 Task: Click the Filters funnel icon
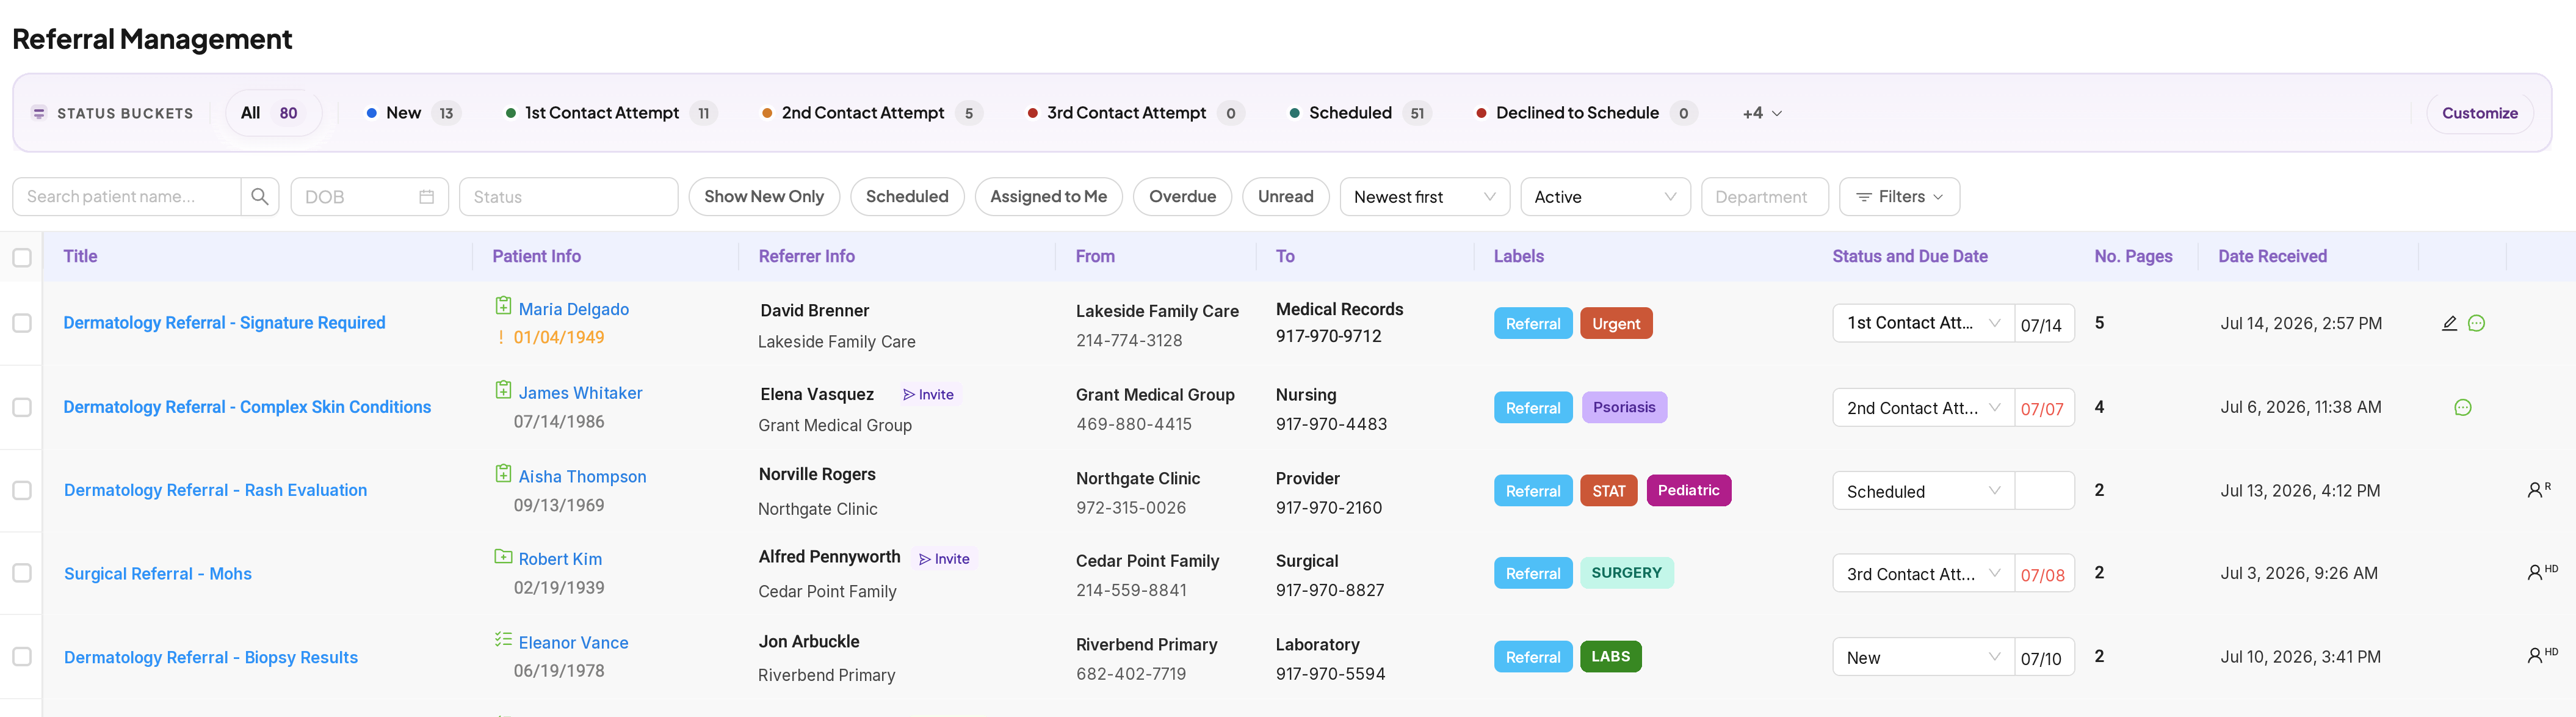click(1863, 197)
